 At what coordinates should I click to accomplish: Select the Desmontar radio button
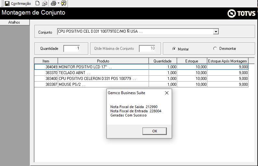[x=215, y=49]
